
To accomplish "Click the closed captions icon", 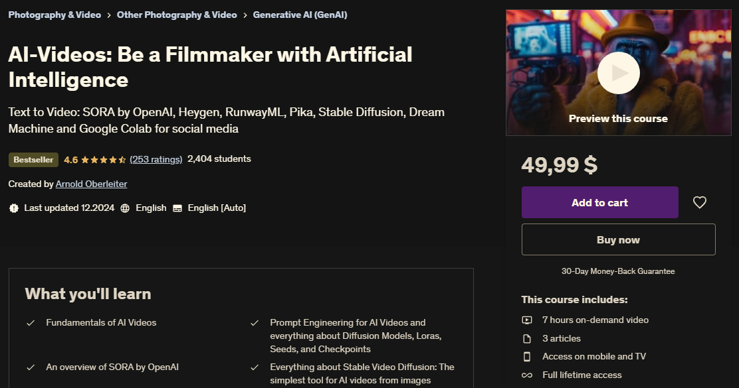I will click(177, 208).
